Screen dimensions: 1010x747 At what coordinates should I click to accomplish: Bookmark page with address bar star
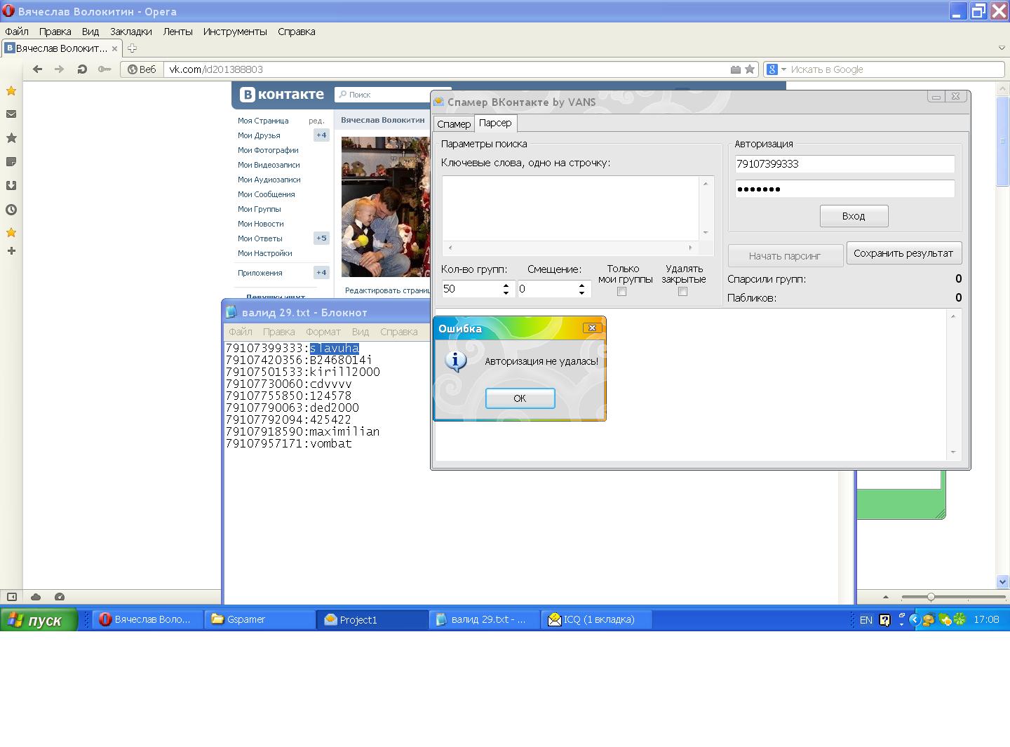coord(750,69)
